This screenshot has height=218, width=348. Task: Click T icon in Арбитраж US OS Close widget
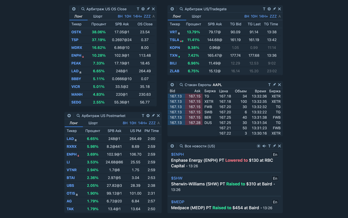(138, 9)
